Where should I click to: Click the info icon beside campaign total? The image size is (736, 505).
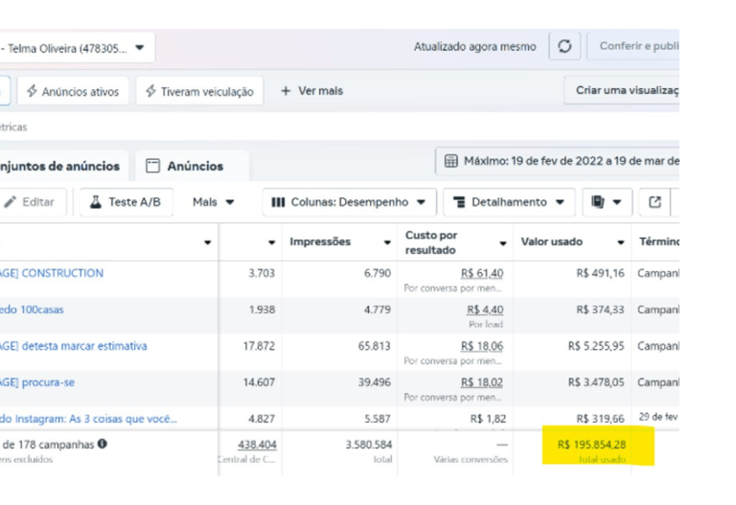pyautogui.click(x=103, y=444)
